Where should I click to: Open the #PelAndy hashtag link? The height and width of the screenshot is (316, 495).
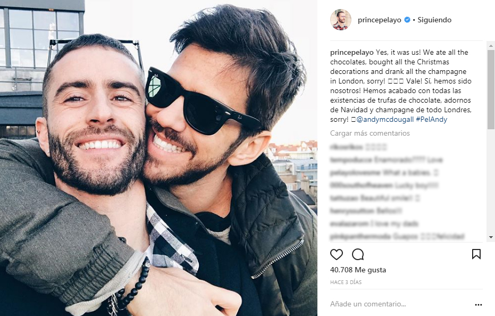432,120
